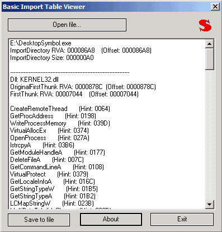Select the GetCommandLineA import entry

point(57,167)
